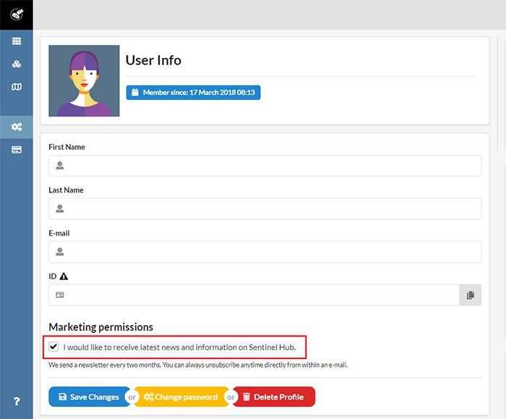This screenshot has width=506, height=419.
Task: Click the ID warning triangle icon
Action: 64,276
